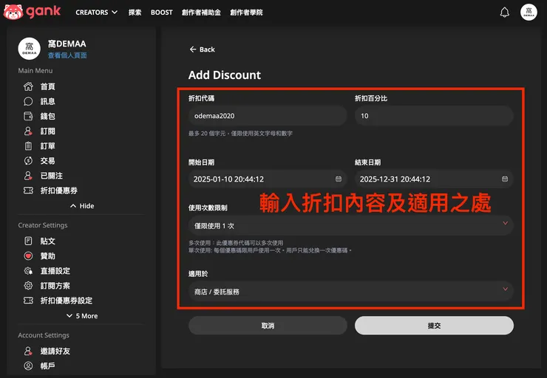Click the 查看個人頁面 link

click(67, 55)
